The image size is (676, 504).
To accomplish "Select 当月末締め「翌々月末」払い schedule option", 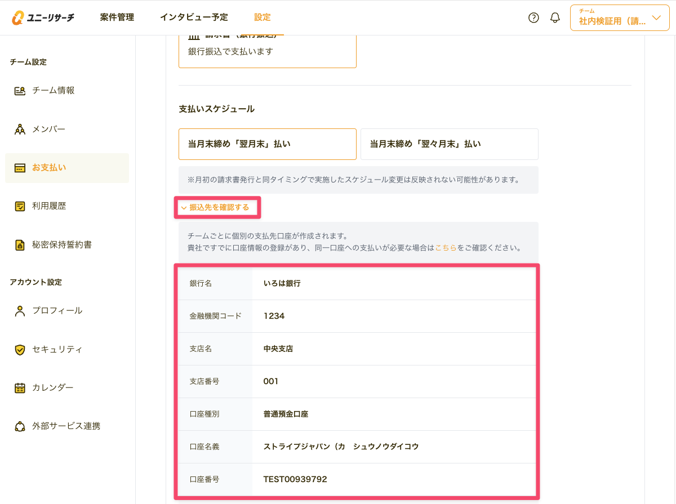I will (x=449, y=144).
